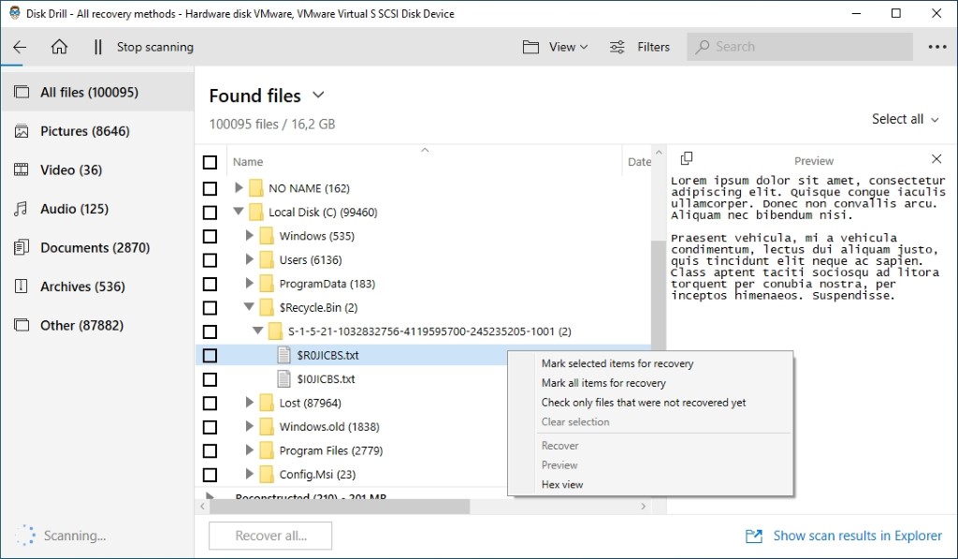The width and height of the screenshot is (958, 559).
Task: Click the scroll right arrow of file list
Action: coord(643,507)
